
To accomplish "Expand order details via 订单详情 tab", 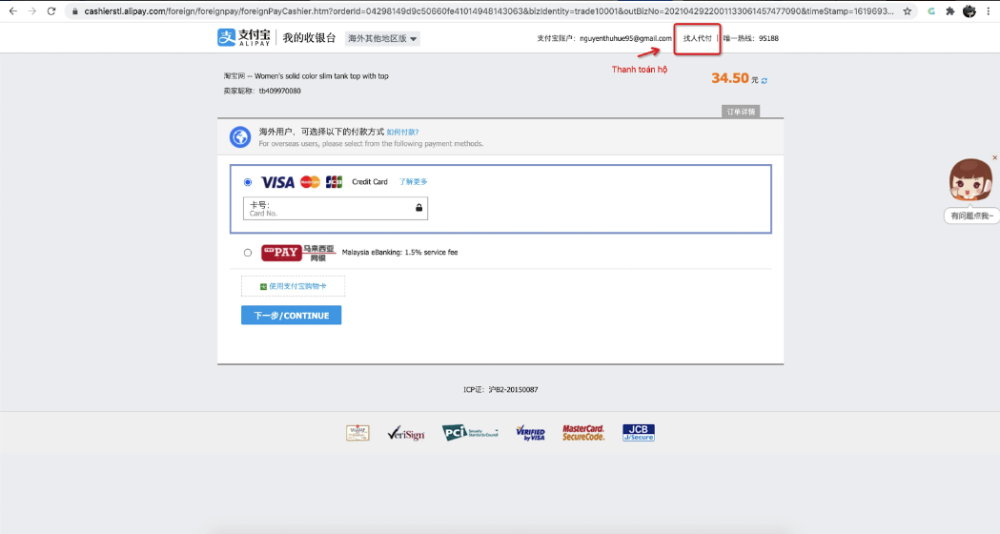I will [741, 112].
